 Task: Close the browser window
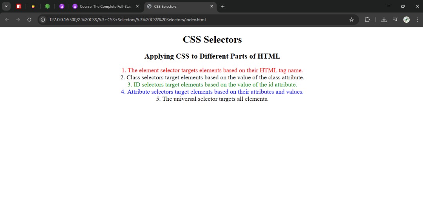pos(417,6)
